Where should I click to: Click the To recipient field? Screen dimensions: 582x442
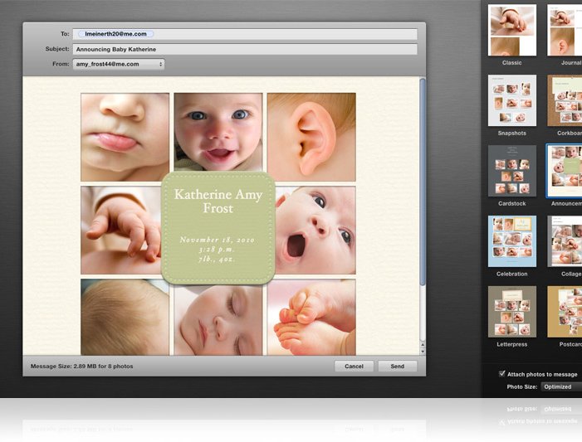coord(245,34)
